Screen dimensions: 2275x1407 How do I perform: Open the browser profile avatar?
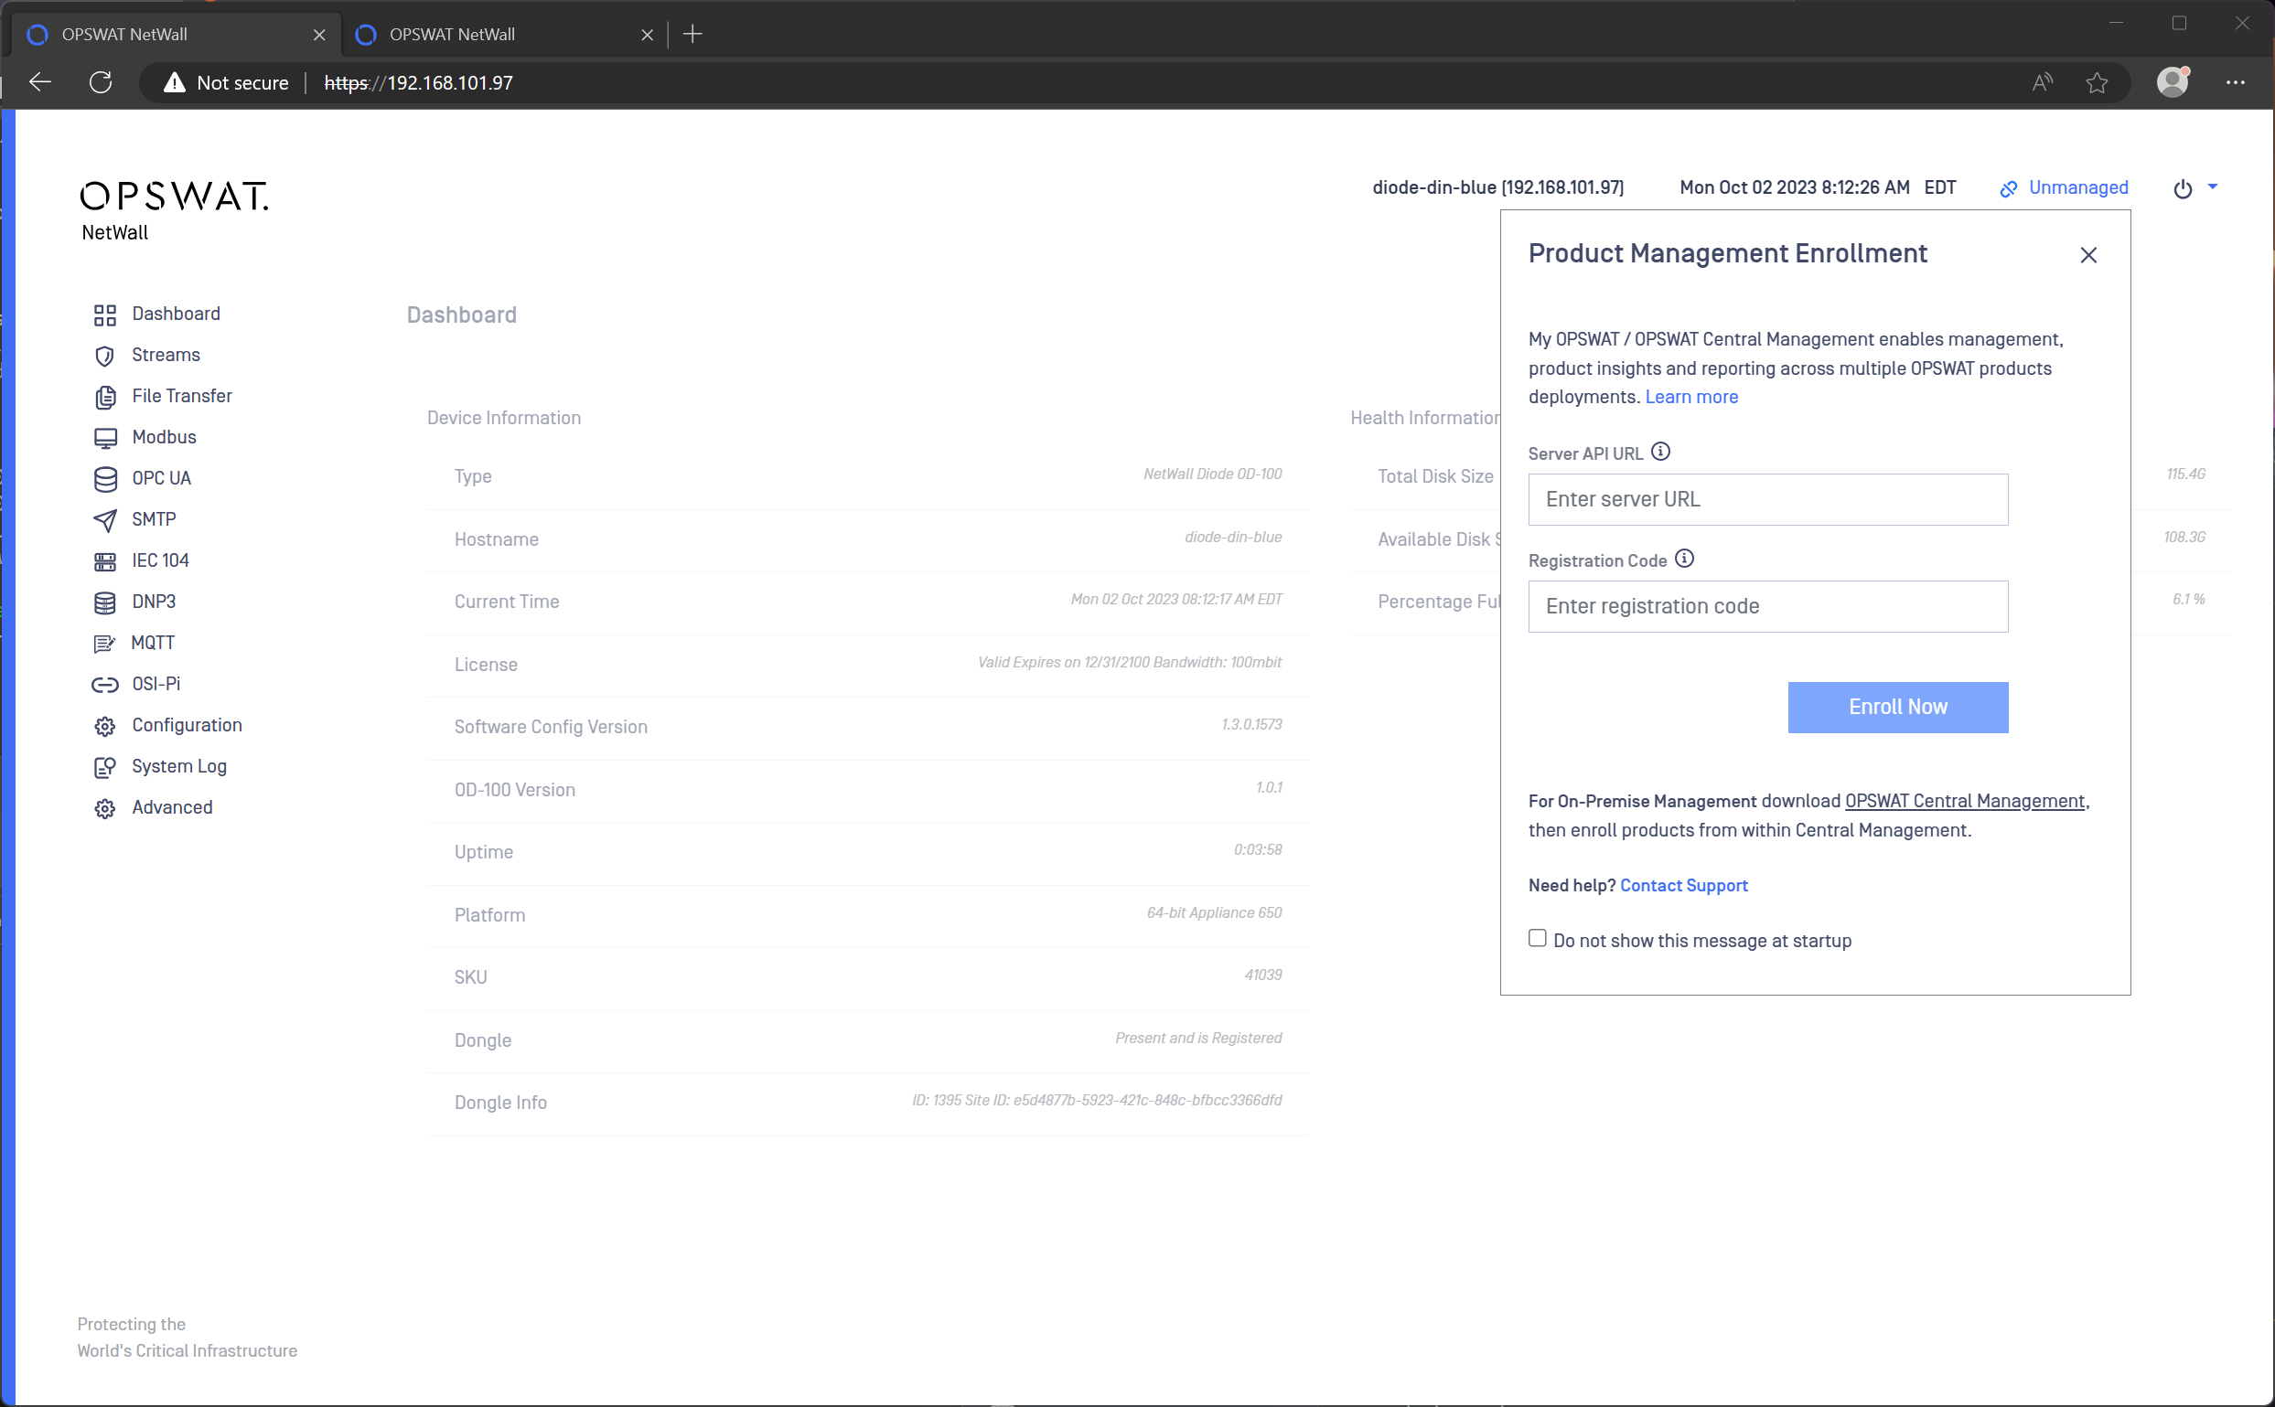click(2173, 82)
